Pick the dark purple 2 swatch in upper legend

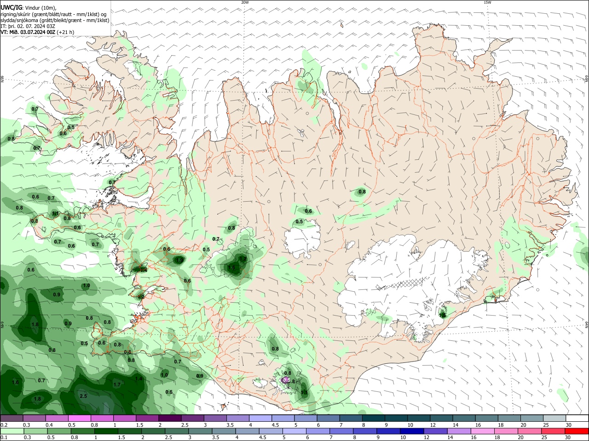[x=170, y=418]
